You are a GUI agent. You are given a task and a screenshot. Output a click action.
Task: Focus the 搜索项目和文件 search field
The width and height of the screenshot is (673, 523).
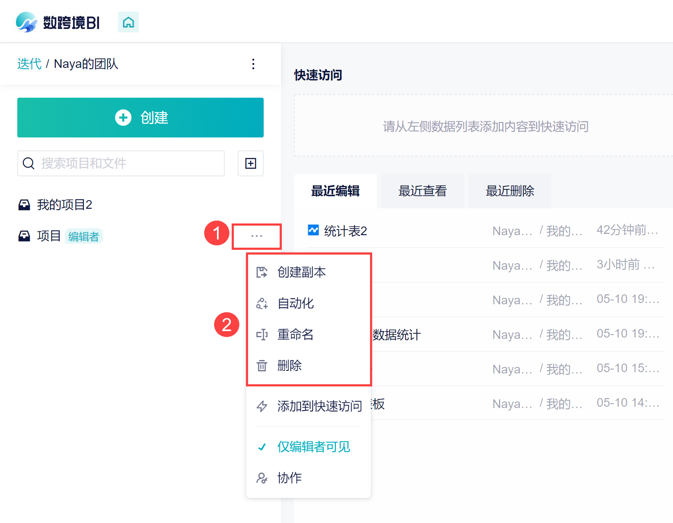[x=125, y=163]
